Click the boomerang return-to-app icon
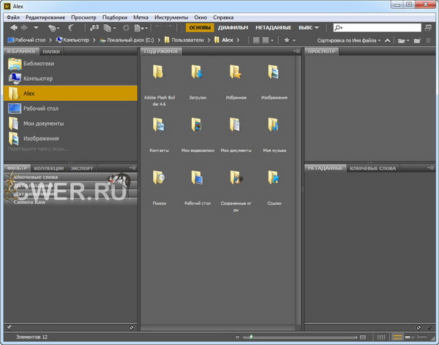 [70, 27]
